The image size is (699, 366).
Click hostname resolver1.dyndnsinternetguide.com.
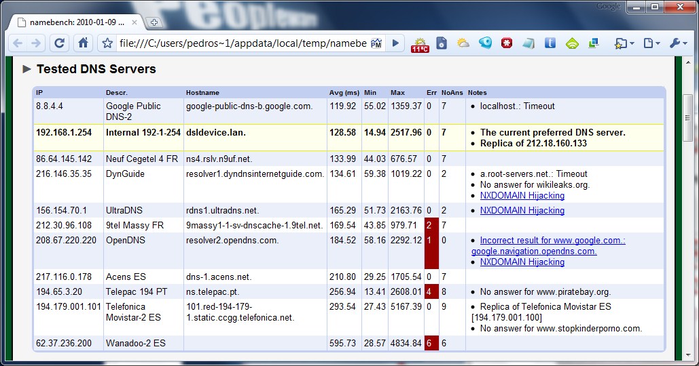pyautogui.click(x=255, y=174)
